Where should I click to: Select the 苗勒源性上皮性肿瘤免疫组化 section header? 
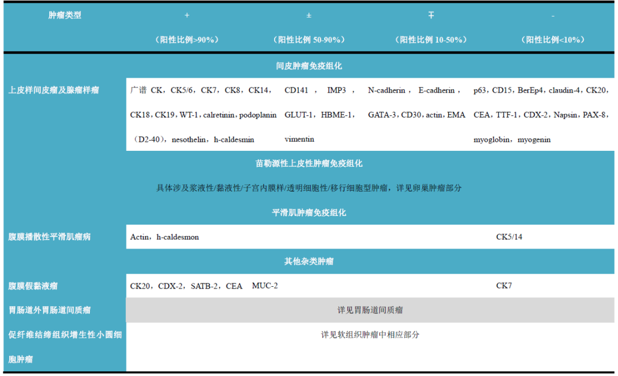coord(309,163)
